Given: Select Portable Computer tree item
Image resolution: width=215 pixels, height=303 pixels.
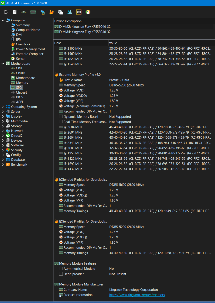Looking at the screenshot, I should pyautogui.click(x=30, y=54).
